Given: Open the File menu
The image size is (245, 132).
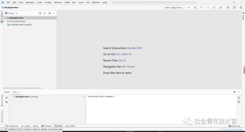Looking at the screenshot, I should pos(8,2).
